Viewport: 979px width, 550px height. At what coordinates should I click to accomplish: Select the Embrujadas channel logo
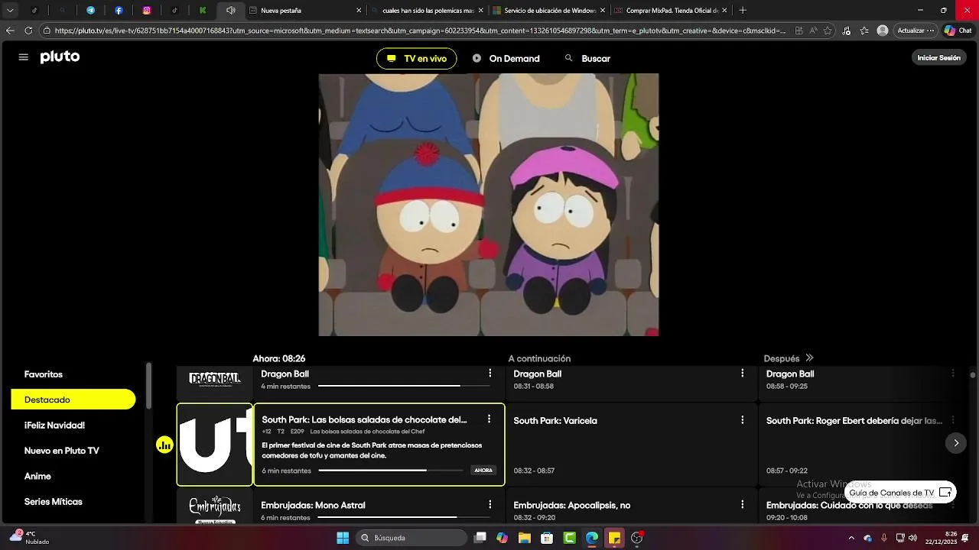(x=215, y=507)
